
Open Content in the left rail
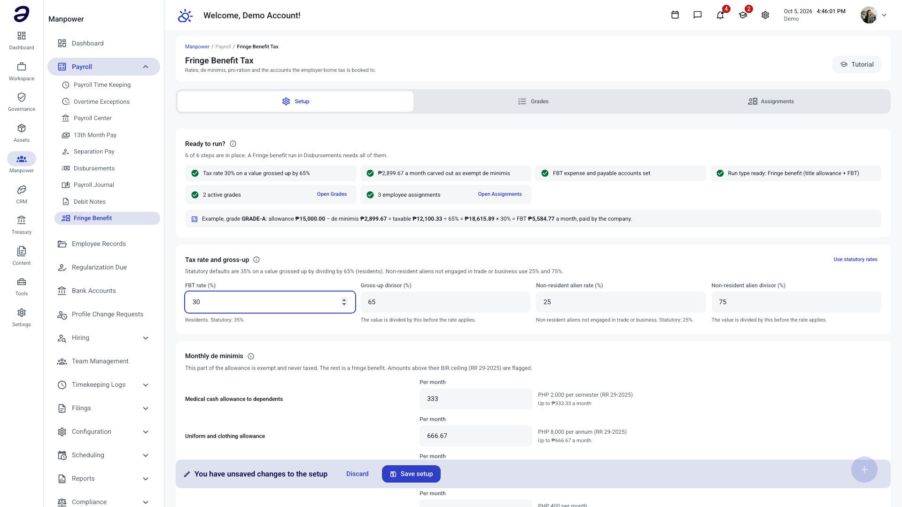[x=22, y=256]
